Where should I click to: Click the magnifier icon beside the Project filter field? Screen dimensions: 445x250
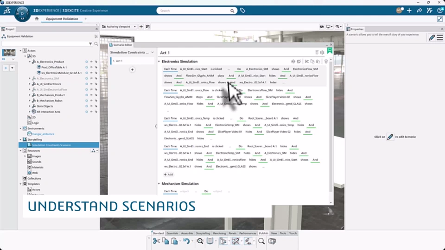[96, 44]
